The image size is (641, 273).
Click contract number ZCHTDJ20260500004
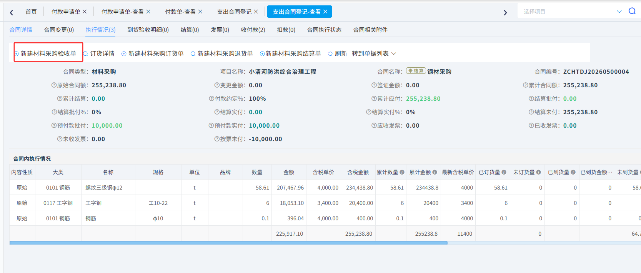(596, 72)
